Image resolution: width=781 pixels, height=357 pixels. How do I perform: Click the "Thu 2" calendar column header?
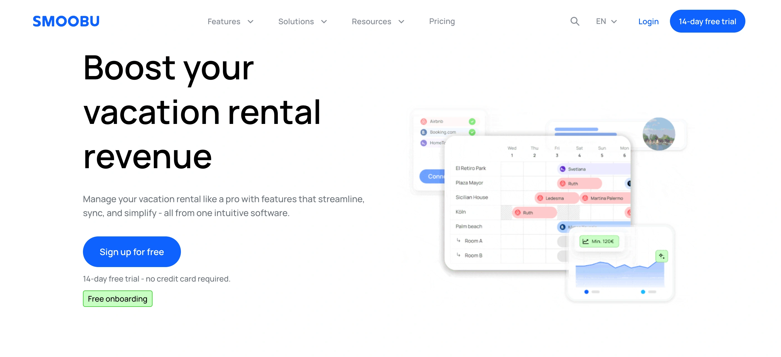pos(534,152)
